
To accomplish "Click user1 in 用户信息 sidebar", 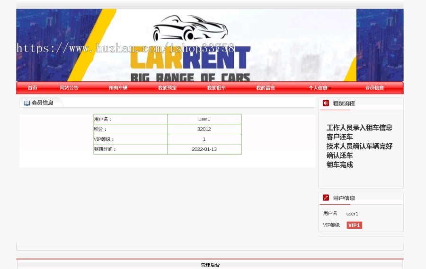I will [352, 214].
